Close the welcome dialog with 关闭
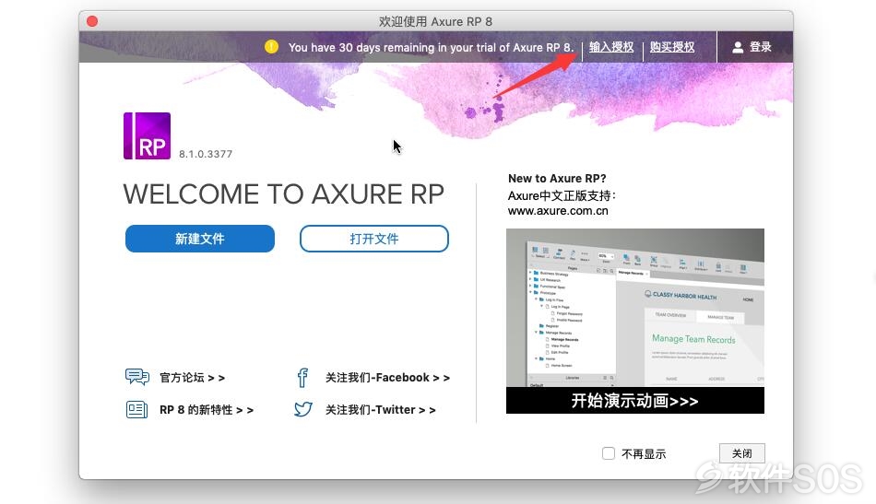Viewport: 876px width, 504px height. 742,453
